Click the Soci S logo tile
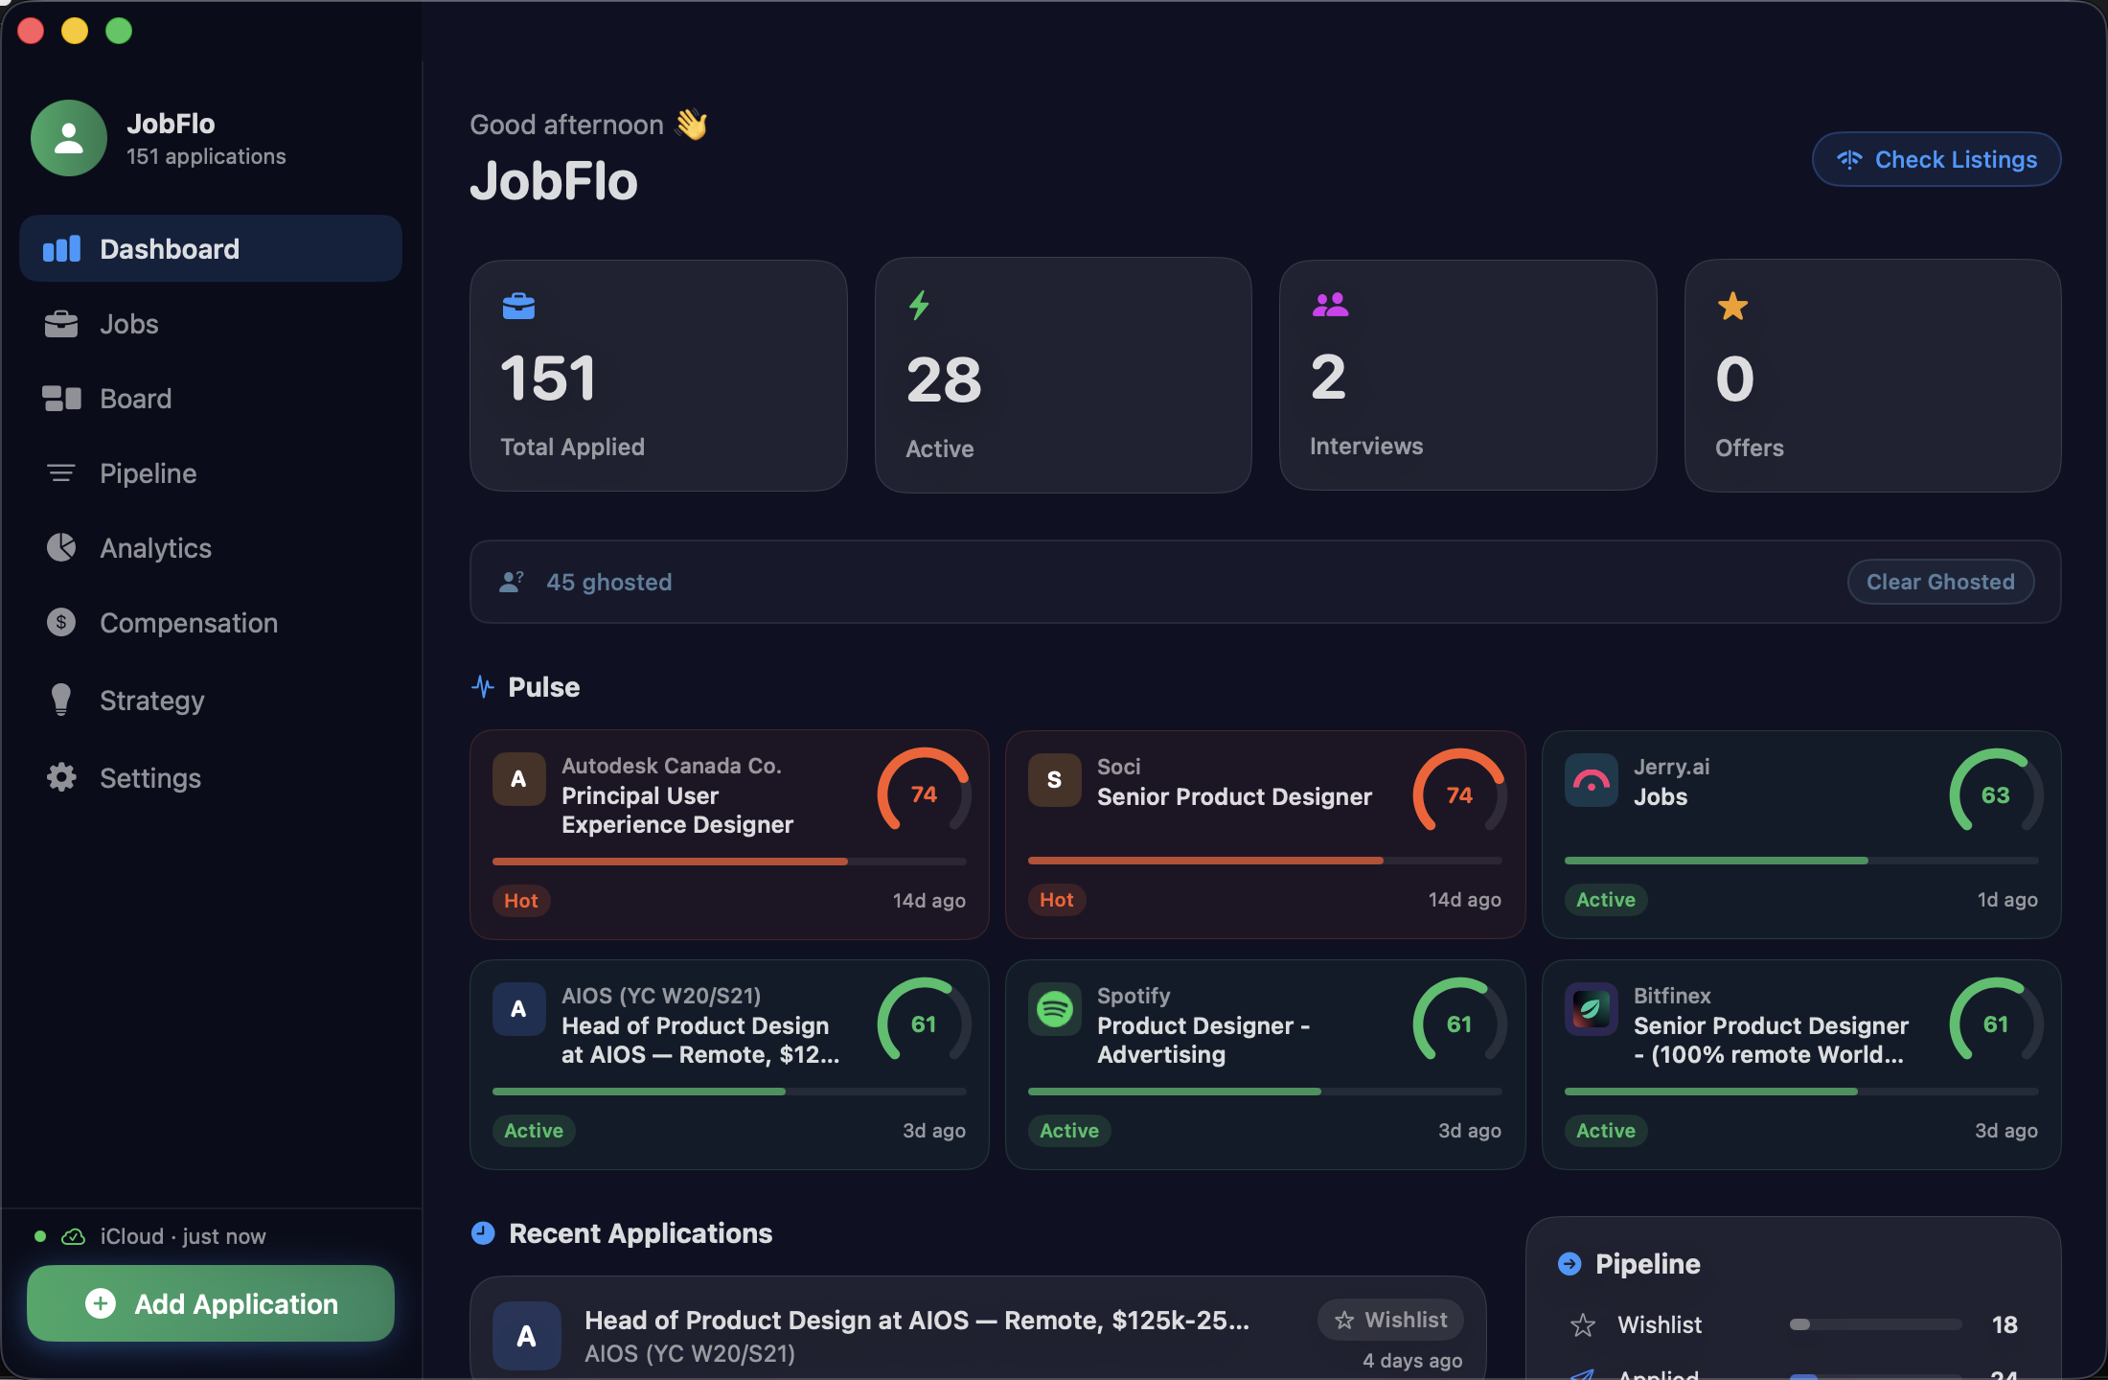This screenshot has width=2108, height=1380. pyautogui.click(x=1055, y=780)
